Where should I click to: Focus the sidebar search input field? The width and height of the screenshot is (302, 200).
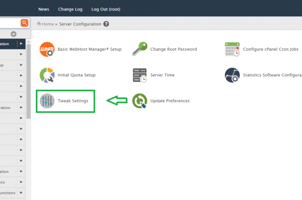[x=10, y=23]
